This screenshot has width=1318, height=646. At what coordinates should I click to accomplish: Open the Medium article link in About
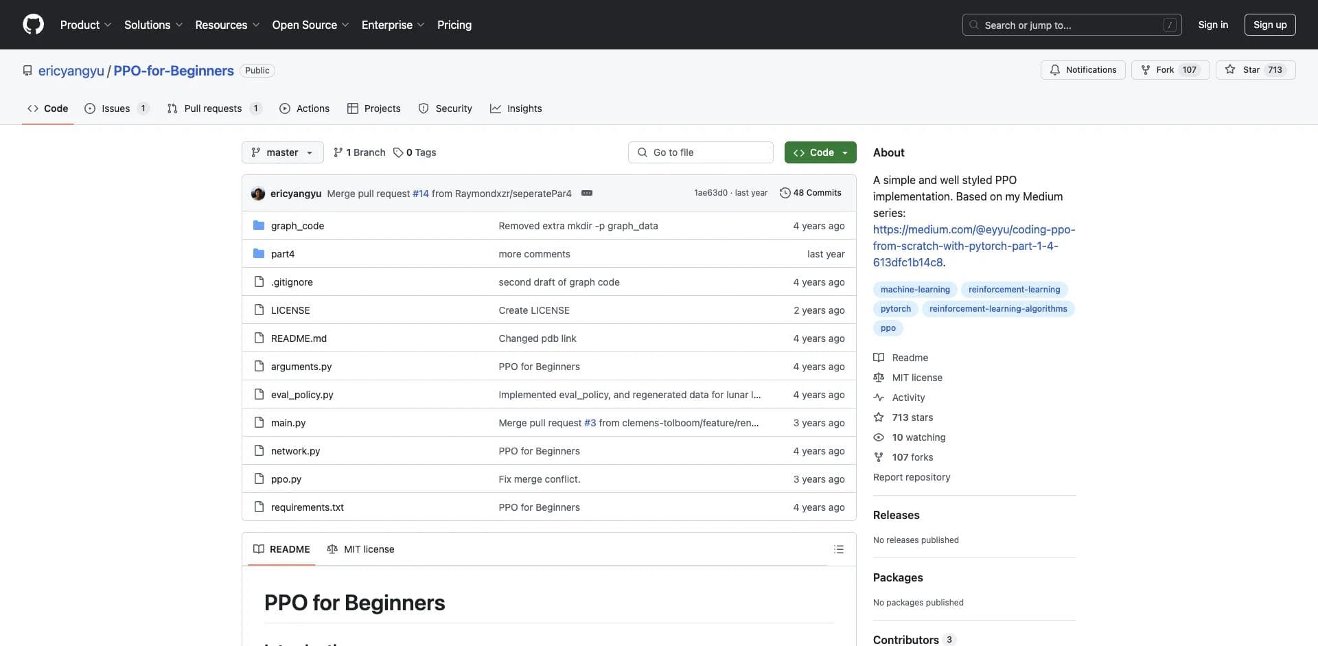point(974,246)
